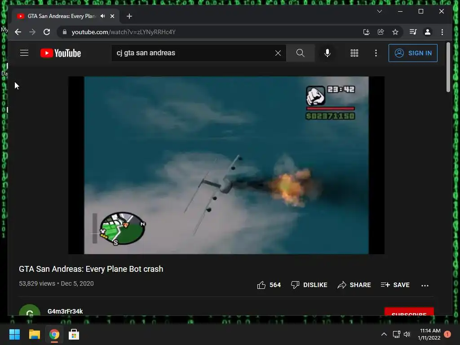Open the YouTube apps grid
The width and height of the screenshot is (460, 345).
coord(354,53)
